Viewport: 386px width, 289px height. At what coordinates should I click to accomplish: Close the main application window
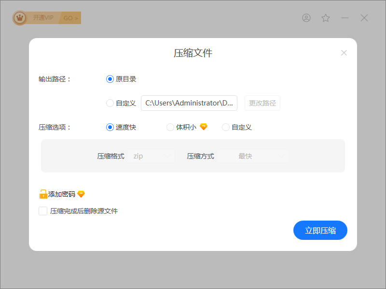(x=364, y=18)
